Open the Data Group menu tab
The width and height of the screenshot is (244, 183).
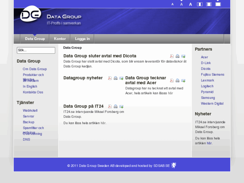point(35,39)
